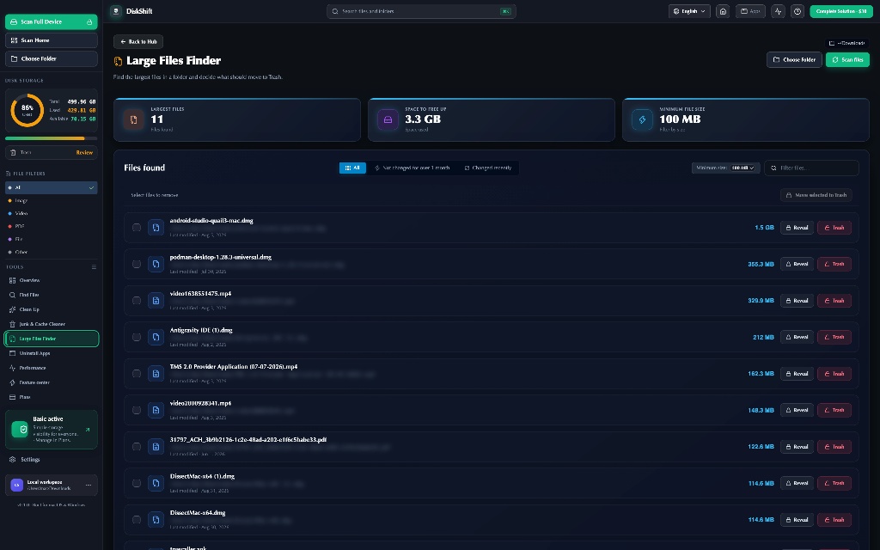The image size is (880, 550).
Task: Open the Minimum size 100 MB dropdown
Action: (x=742, y=168)
